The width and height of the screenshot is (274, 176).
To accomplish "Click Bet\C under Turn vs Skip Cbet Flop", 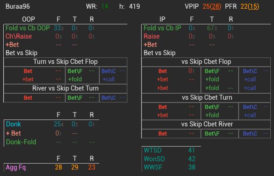I will pyautogui.click(x=108, y=71).
